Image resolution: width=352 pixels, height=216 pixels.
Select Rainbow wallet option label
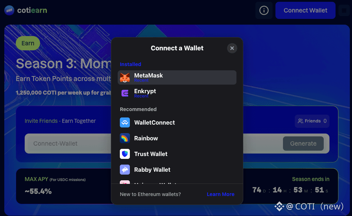pyautogui.click(x=146, y=138)
